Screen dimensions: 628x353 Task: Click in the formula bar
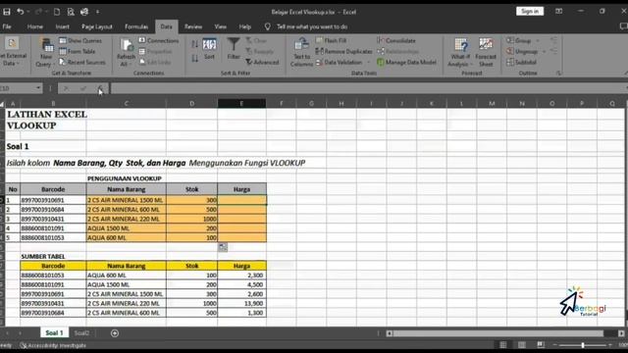(x=369, y=88)
